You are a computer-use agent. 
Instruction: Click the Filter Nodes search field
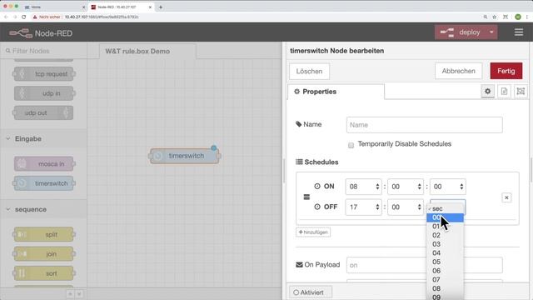(x=43, y=51)
